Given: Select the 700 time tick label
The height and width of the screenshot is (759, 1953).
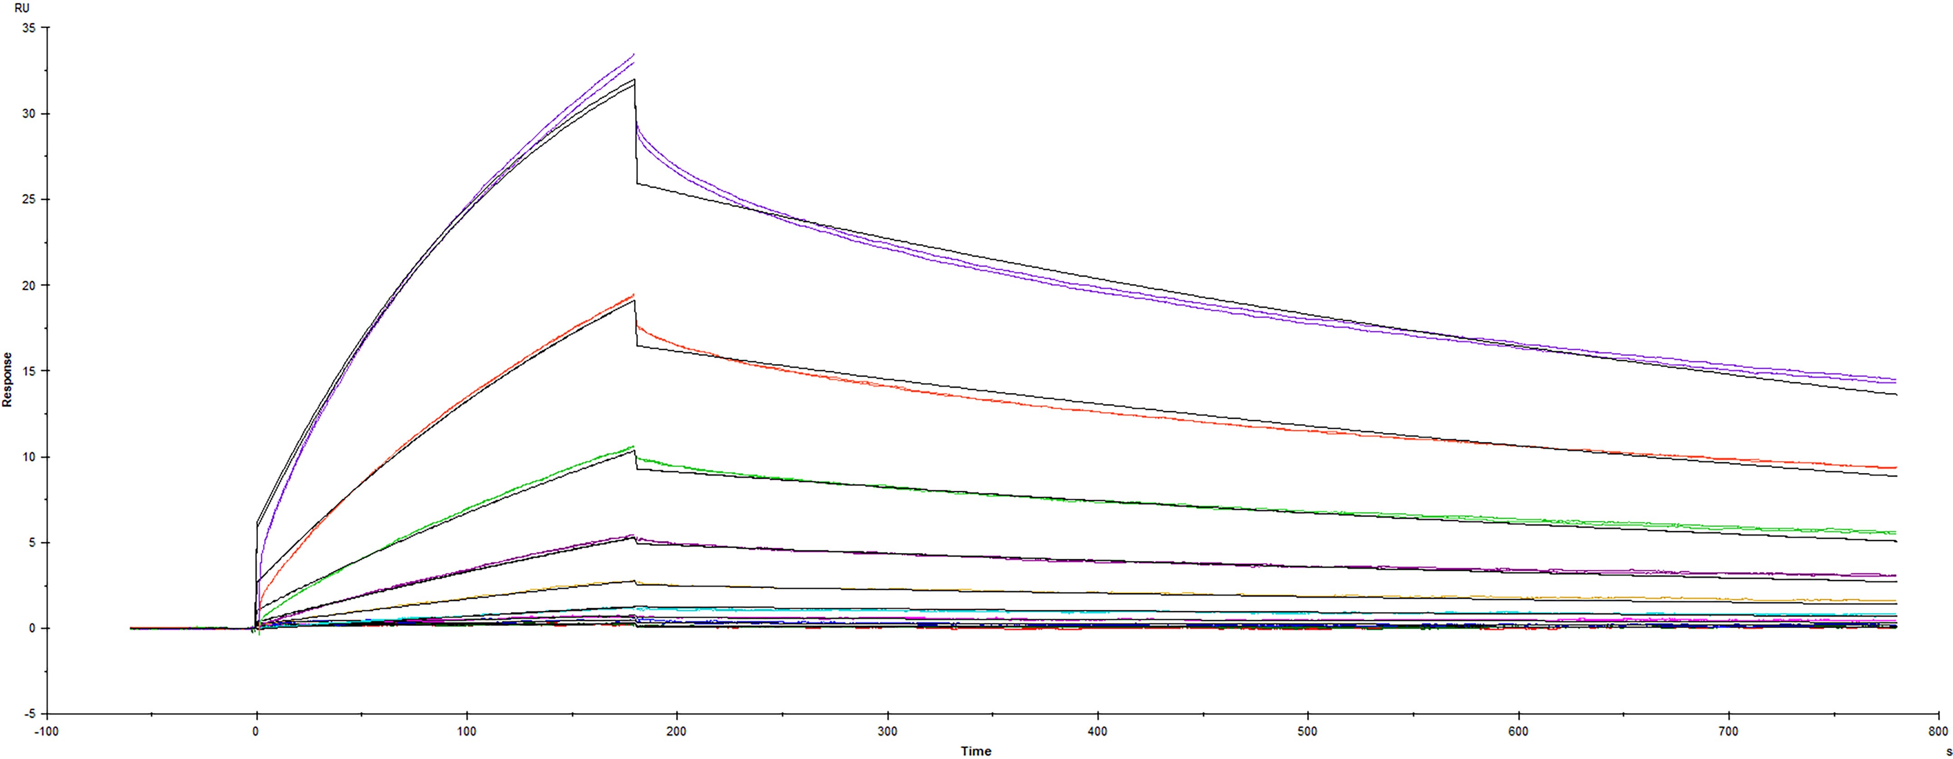Looking at the screenshot, I should tap(1728, 732).
